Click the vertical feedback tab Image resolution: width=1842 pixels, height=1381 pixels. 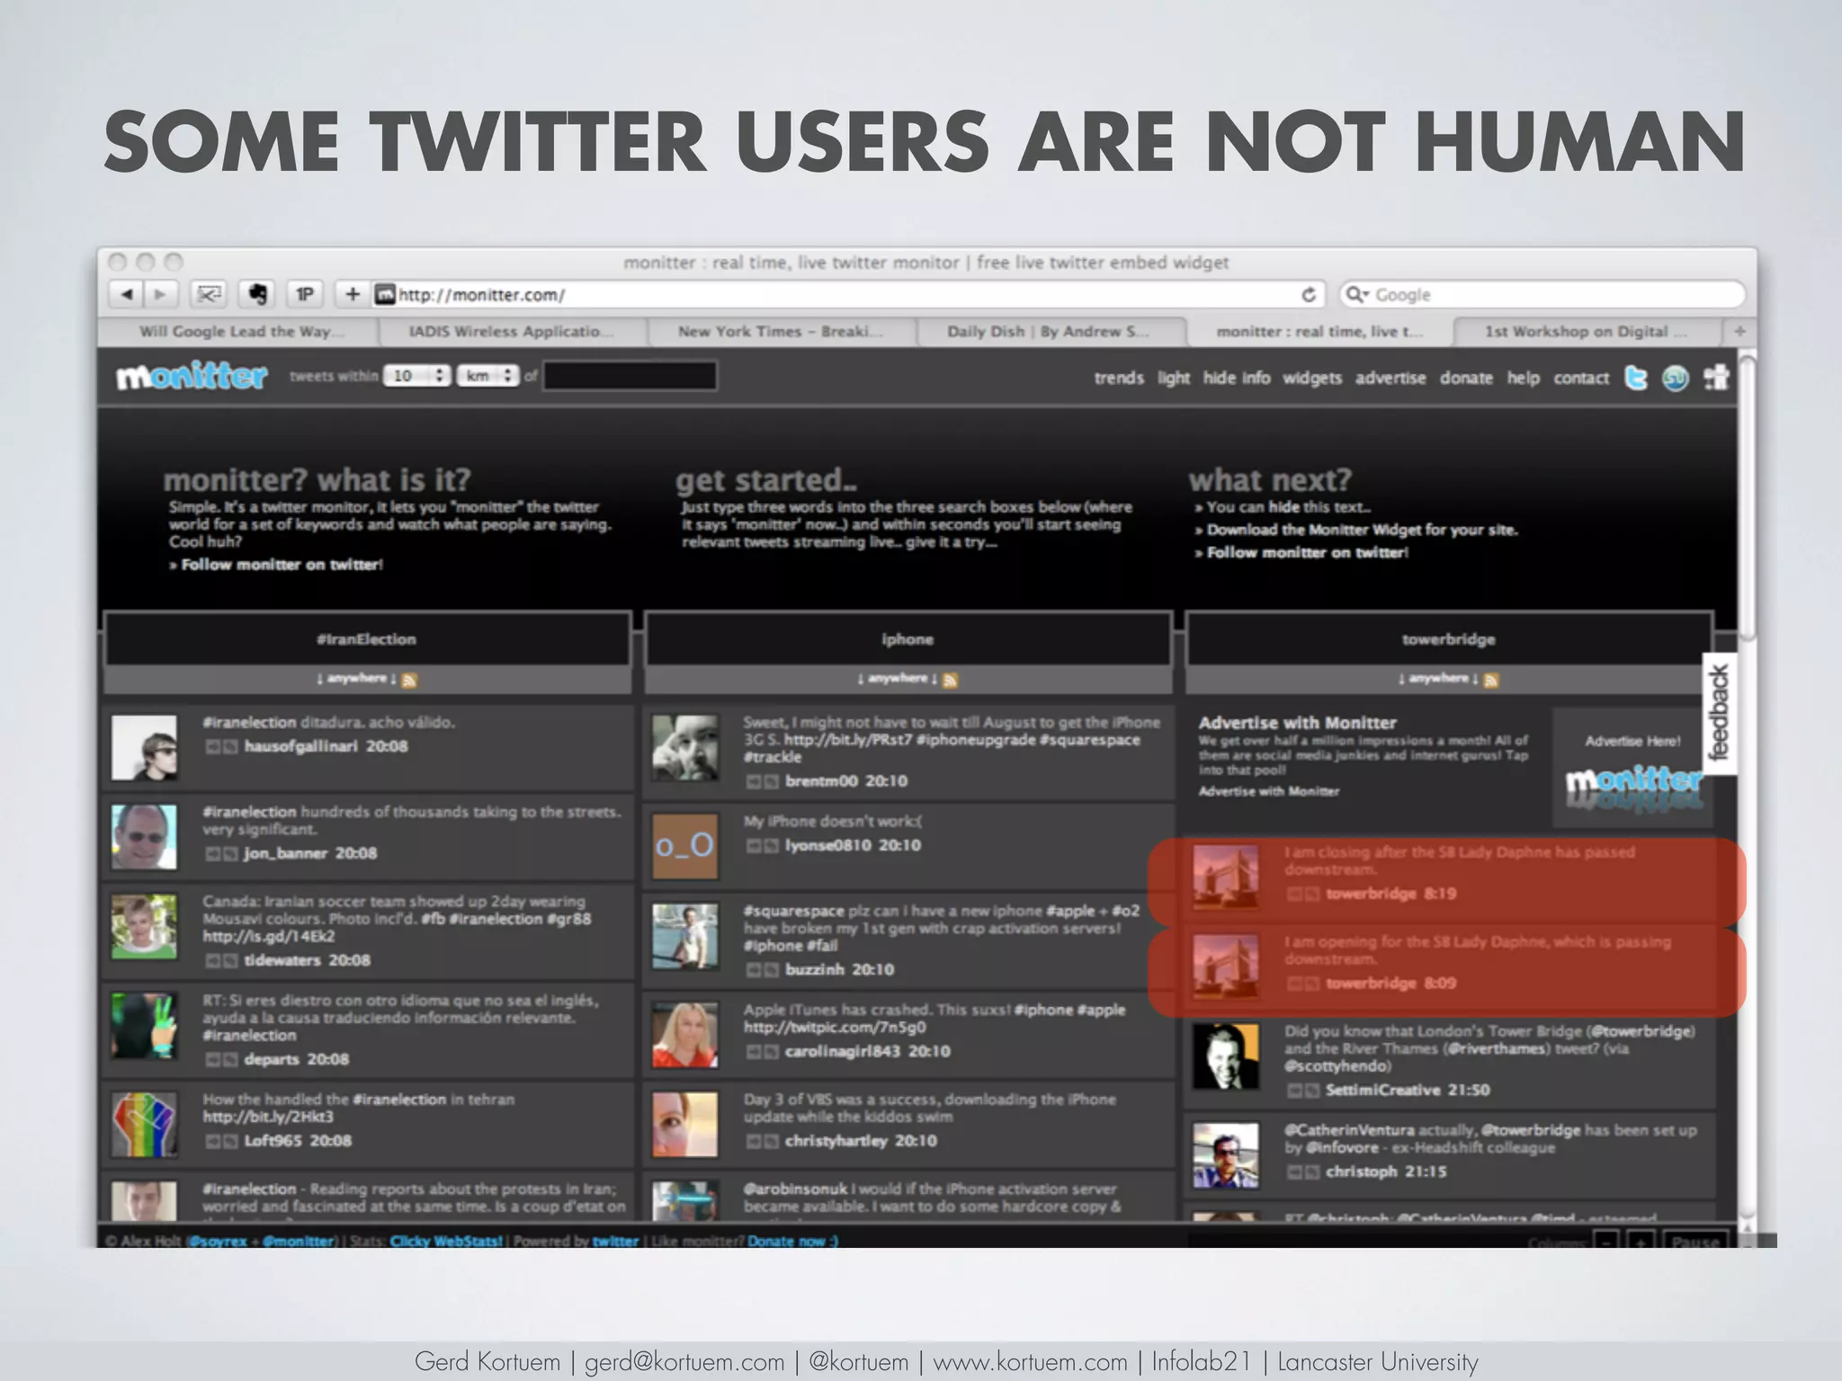pyautogui.click(x=1719, y=712)
